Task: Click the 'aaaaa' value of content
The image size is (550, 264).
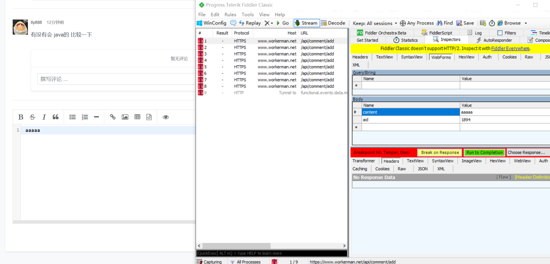Action: [x=505, y=112]
